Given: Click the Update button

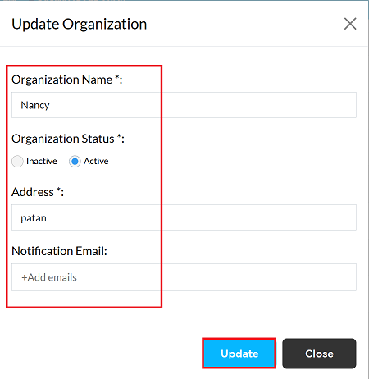Looking at the screenshot, I should [x=239, y=354].
